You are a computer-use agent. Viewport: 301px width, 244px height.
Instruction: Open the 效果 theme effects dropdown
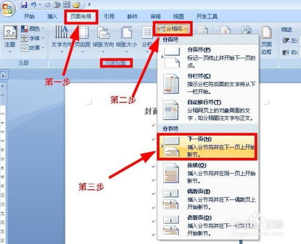pyautogui.click(x=33, y=48)
